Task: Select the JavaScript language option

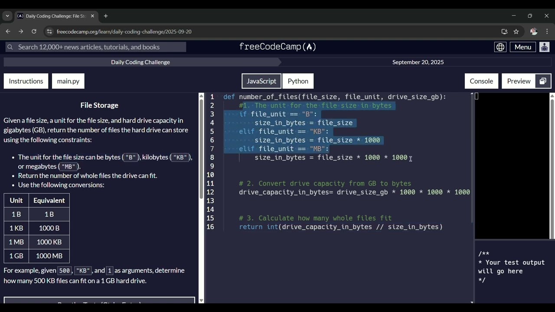Action: [261, 81]
